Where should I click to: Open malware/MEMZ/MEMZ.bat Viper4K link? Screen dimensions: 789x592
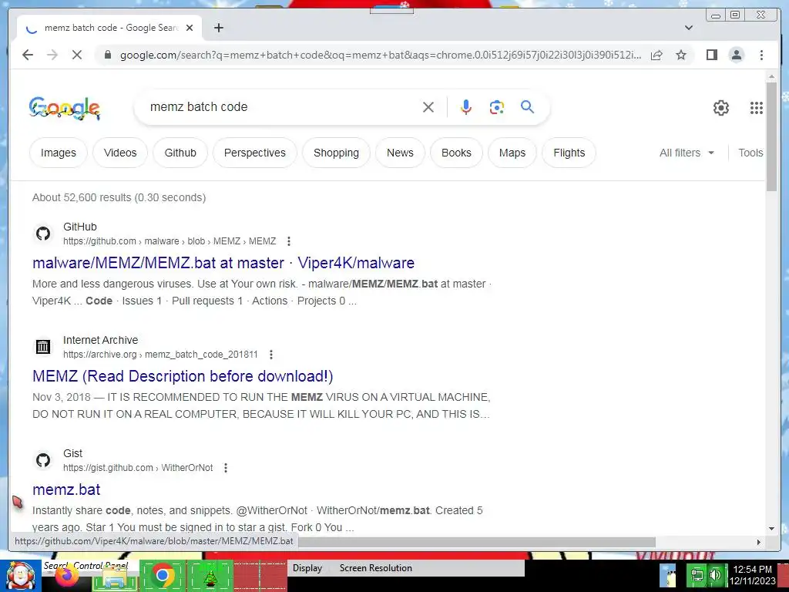223,263
